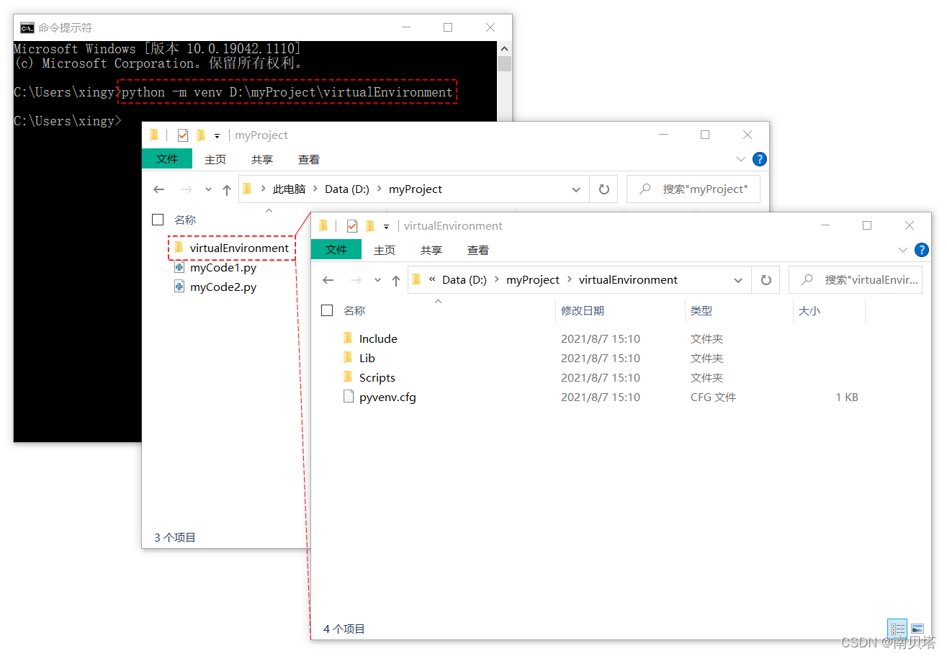Switch to details view using bottom-right icon
The width and height of the screenshot is (947, 656).
(897, 628)
